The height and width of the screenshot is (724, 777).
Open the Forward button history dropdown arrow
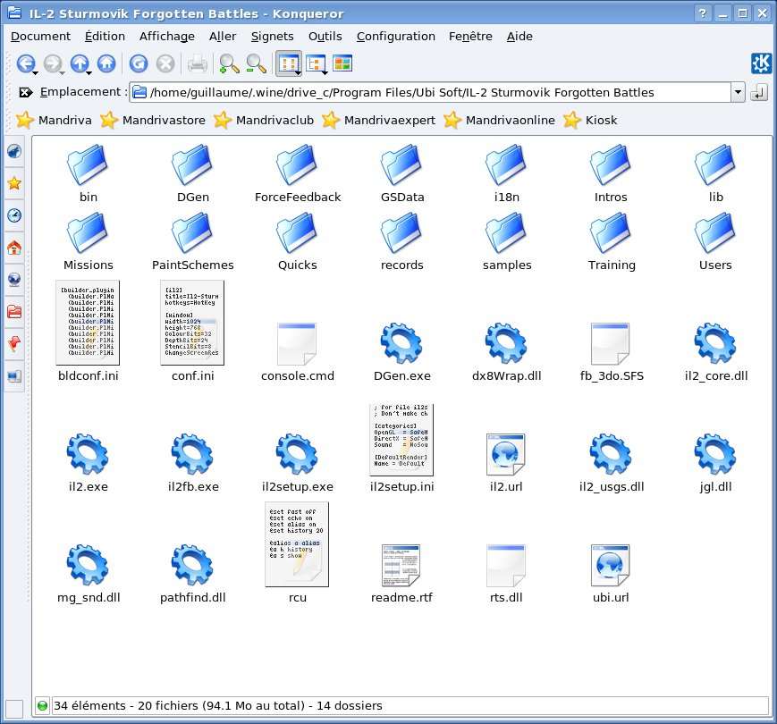coord(62,72)
